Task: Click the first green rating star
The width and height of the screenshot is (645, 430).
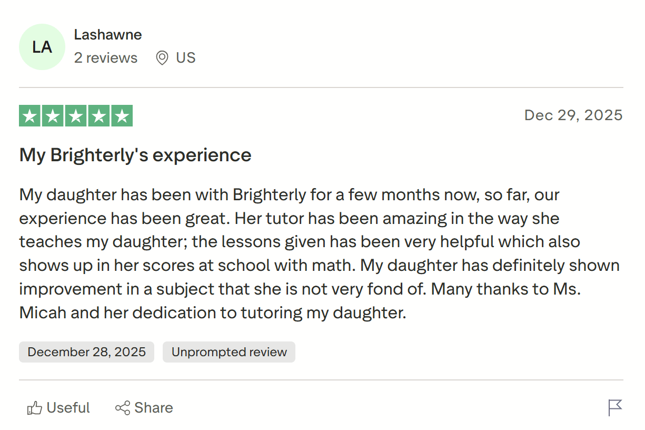Action: pyautogui.click(x=30, y=116)
